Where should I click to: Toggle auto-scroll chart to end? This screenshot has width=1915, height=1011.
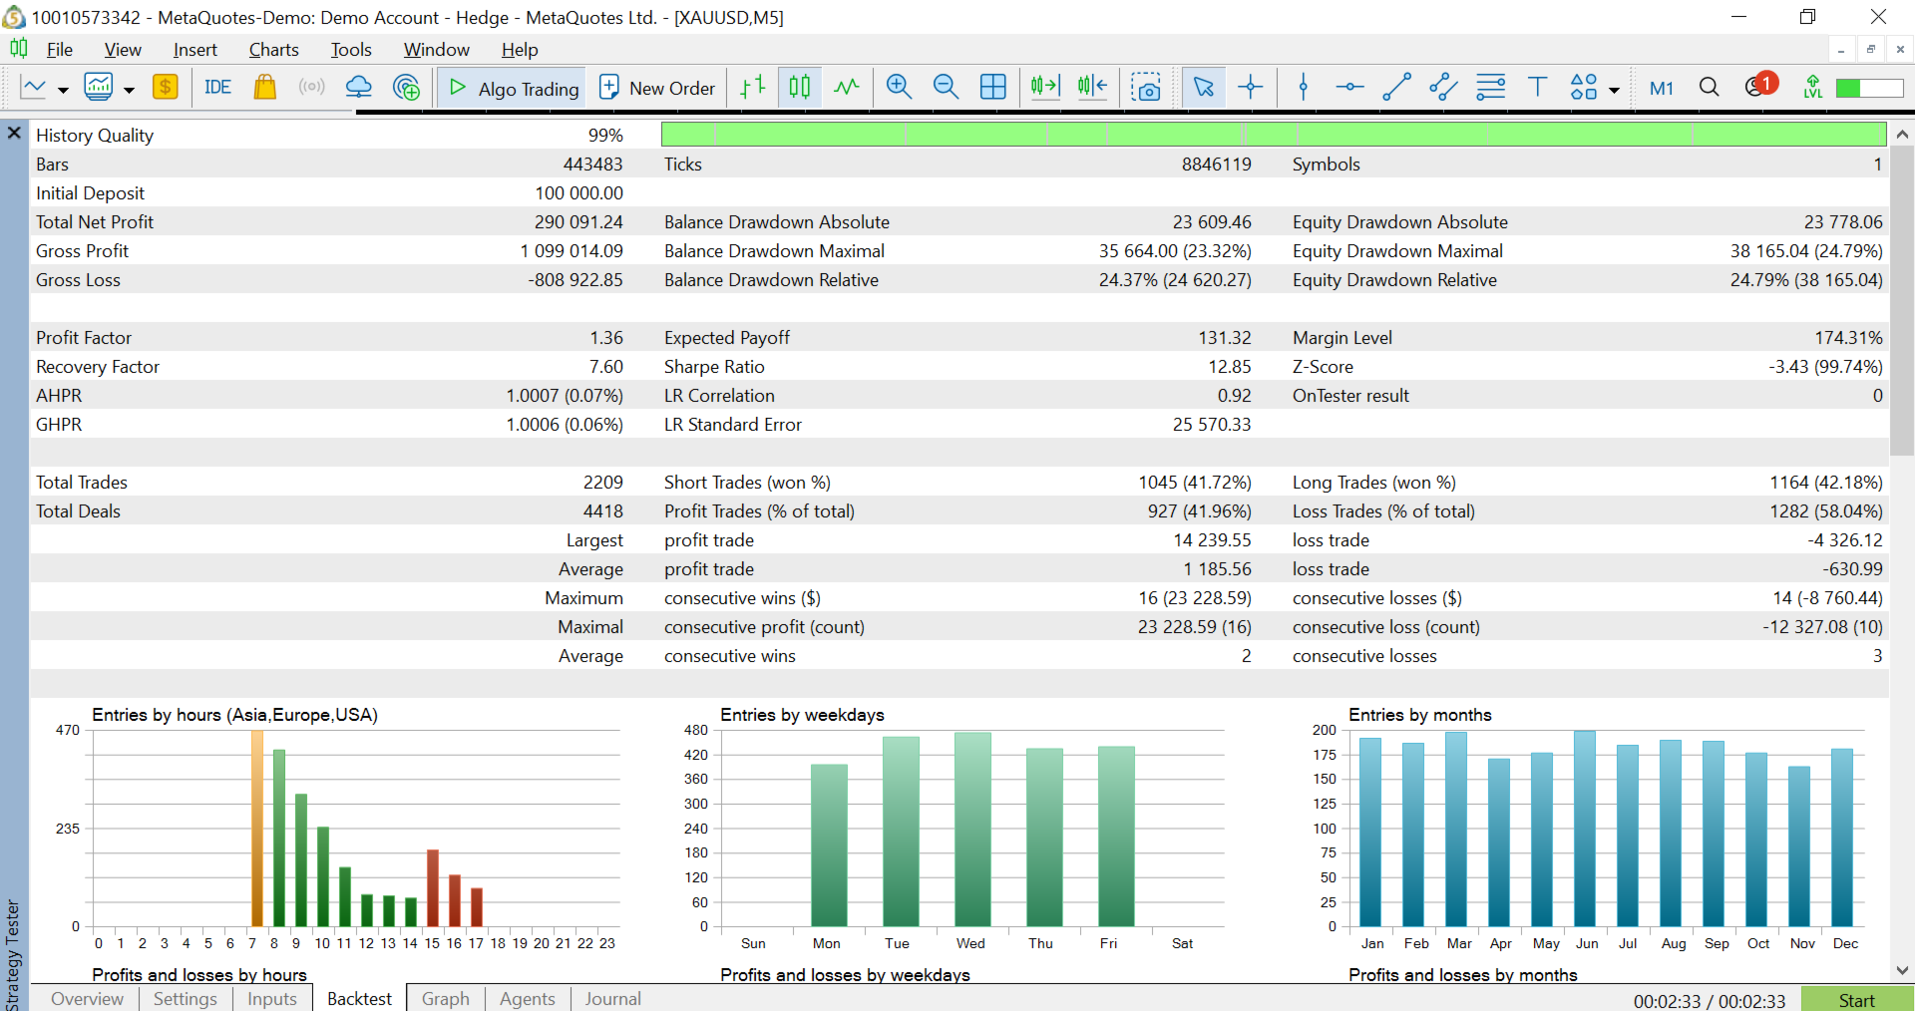(x=1045, y=88)
